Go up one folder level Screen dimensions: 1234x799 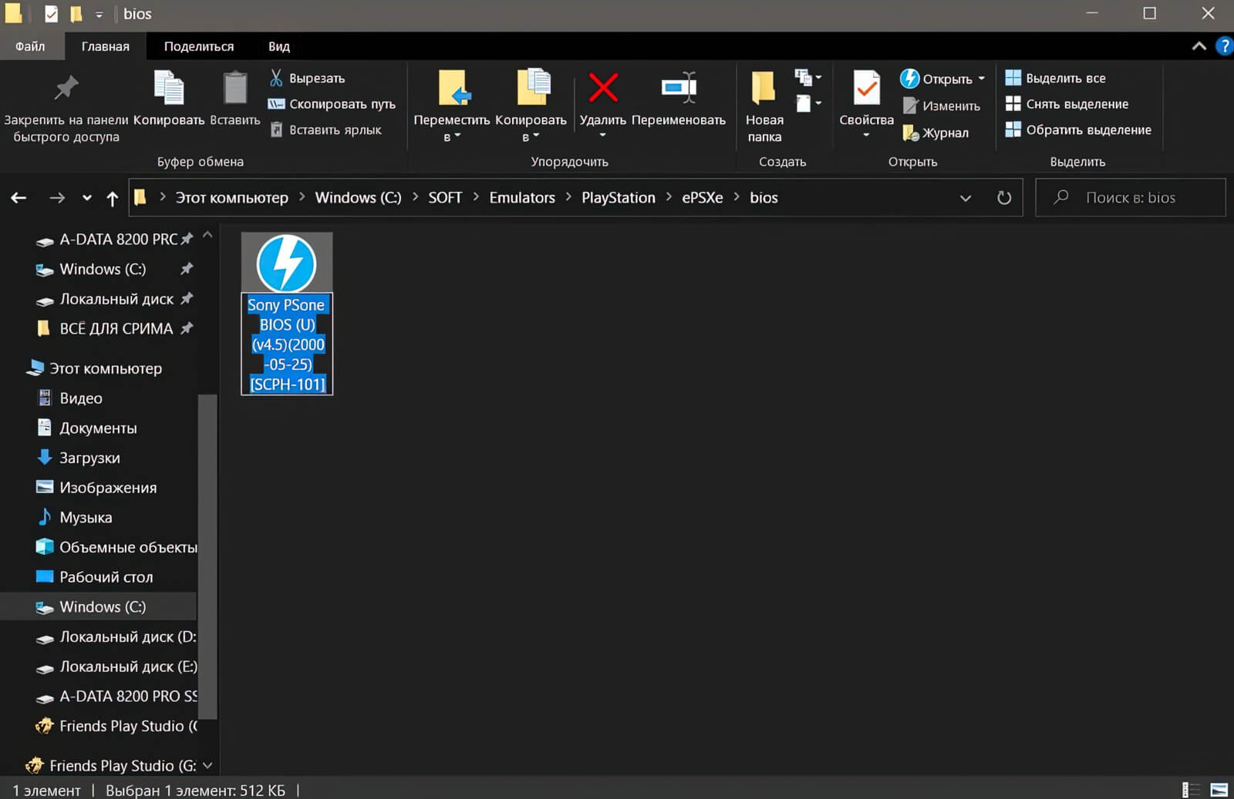coord(113,198)
